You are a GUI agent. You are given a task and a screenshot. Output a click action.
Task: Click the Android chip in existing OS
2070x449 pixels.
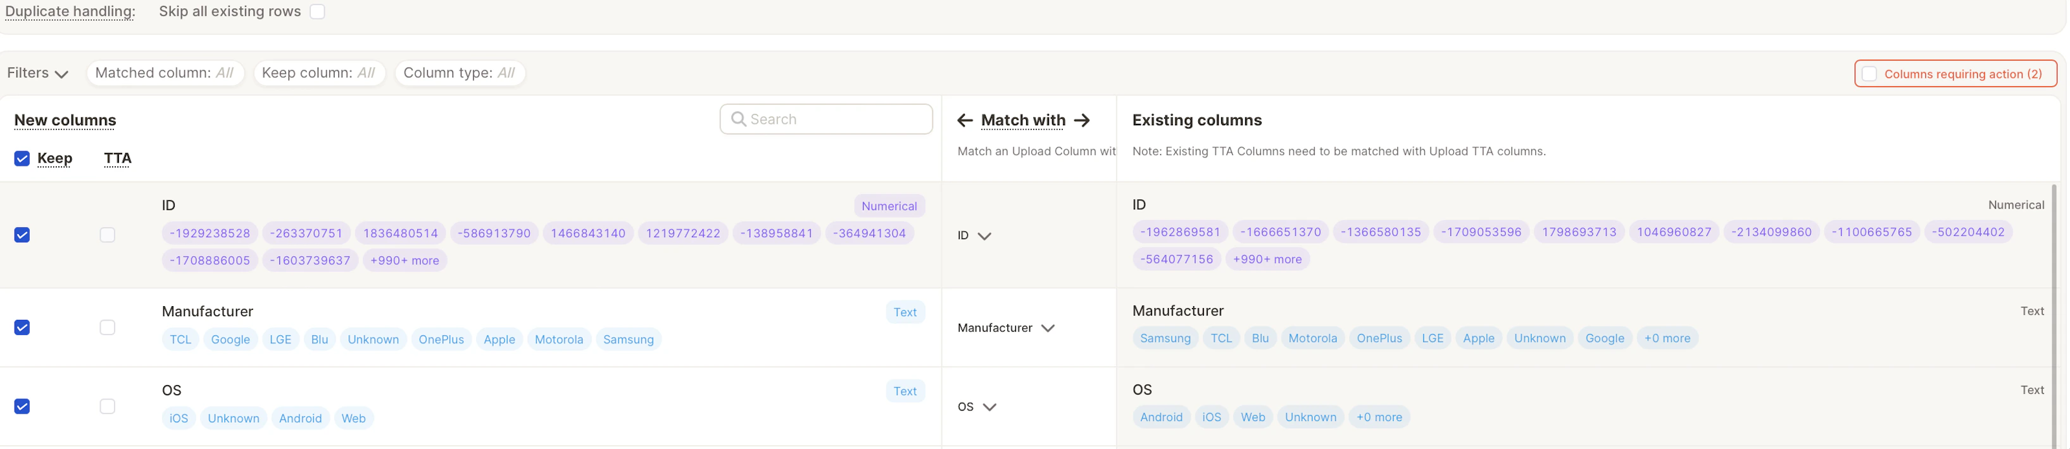click(1161, 417)
